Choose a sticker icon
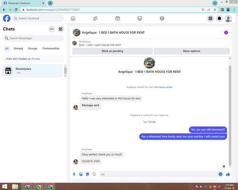This screenshot has width=238, height=190. tap(88, 174)
